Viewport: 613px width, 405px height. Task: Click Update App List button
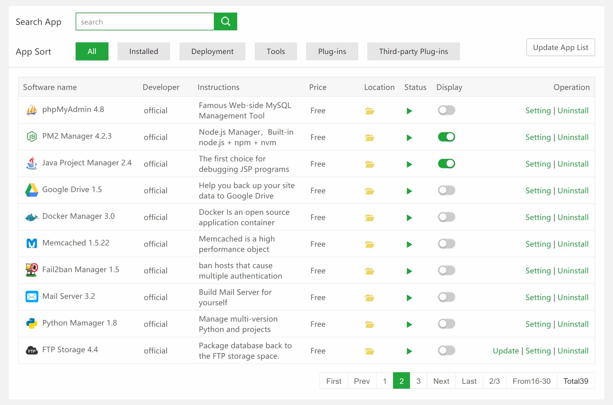coord(561,47)
